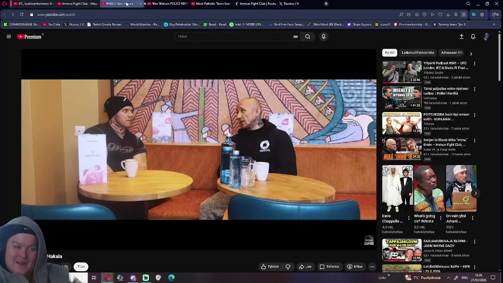Open Task View in taskbar
This screenshot has height=283, width=503.
tap(94, 278)
